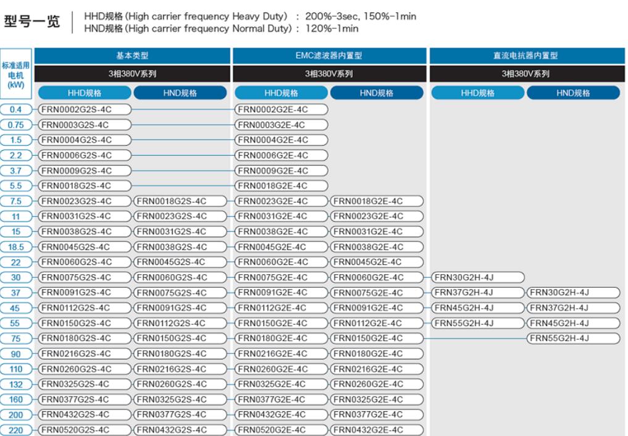The height and width of the screenshot is (436, 628).
Task: Click FRN0045G2E-4C in the 22 kW row
Action: pos(377,262)
